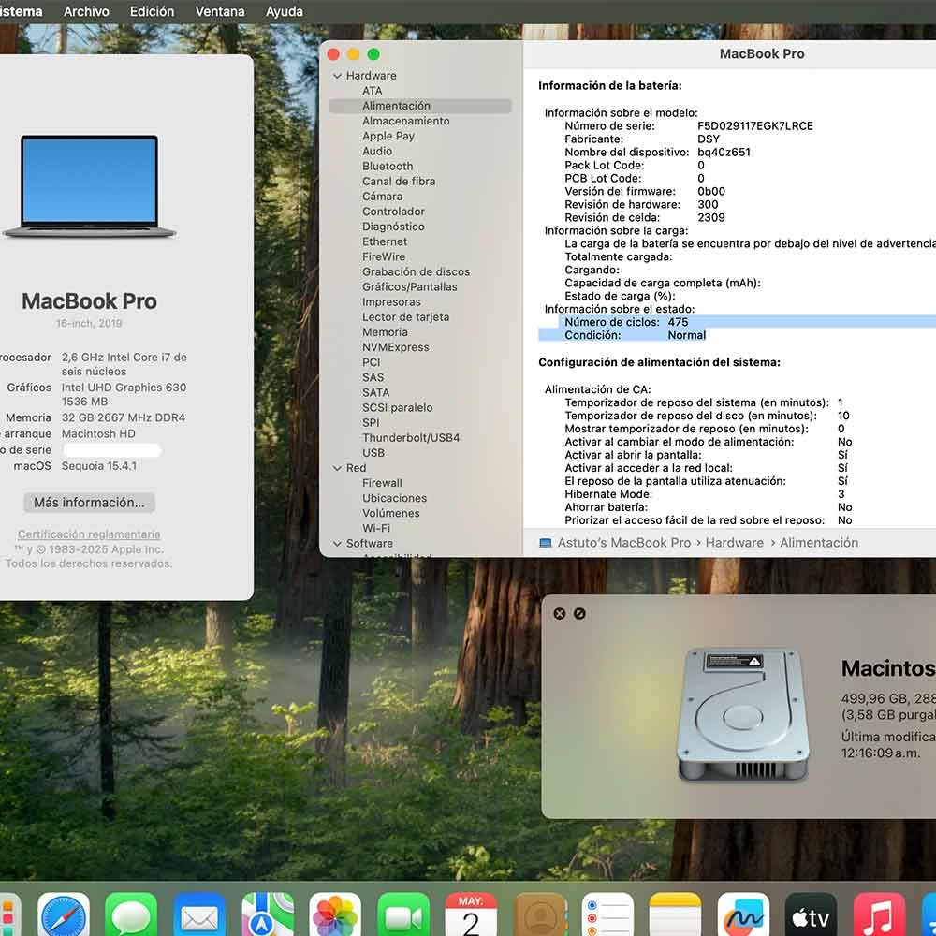Click the circled slash icon in the disk preview

point(579,614)
